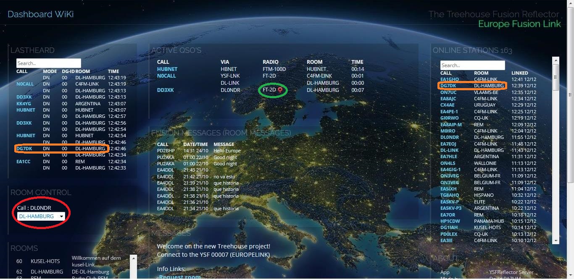Open GI0RWO in Online Stations
The width and height of the screenshot is (574, 279).
[x=450, y=118]
